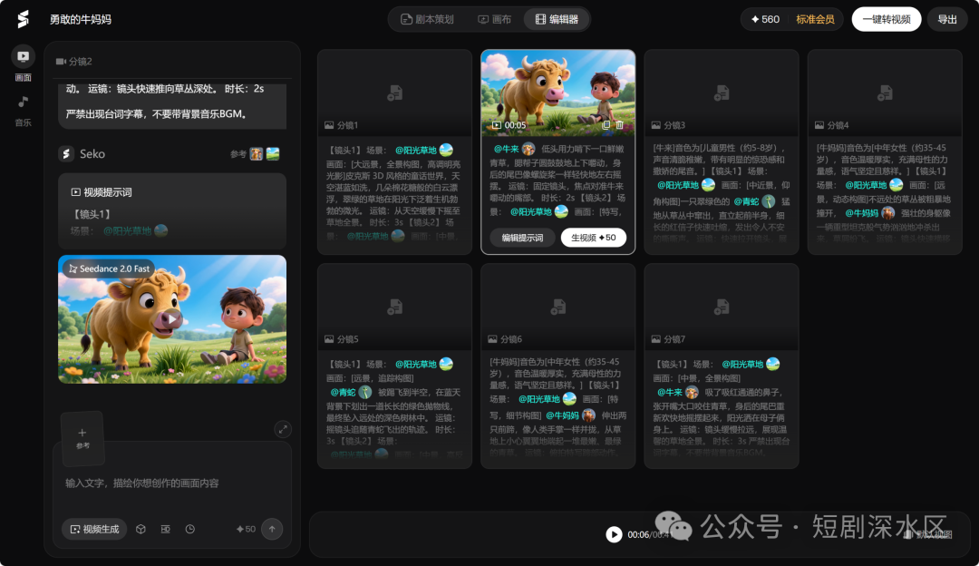Viewport: 979px width, 566px height.
Task: Click the clock duration icon in the prompt bar
Action: click(x=189, y=529)
